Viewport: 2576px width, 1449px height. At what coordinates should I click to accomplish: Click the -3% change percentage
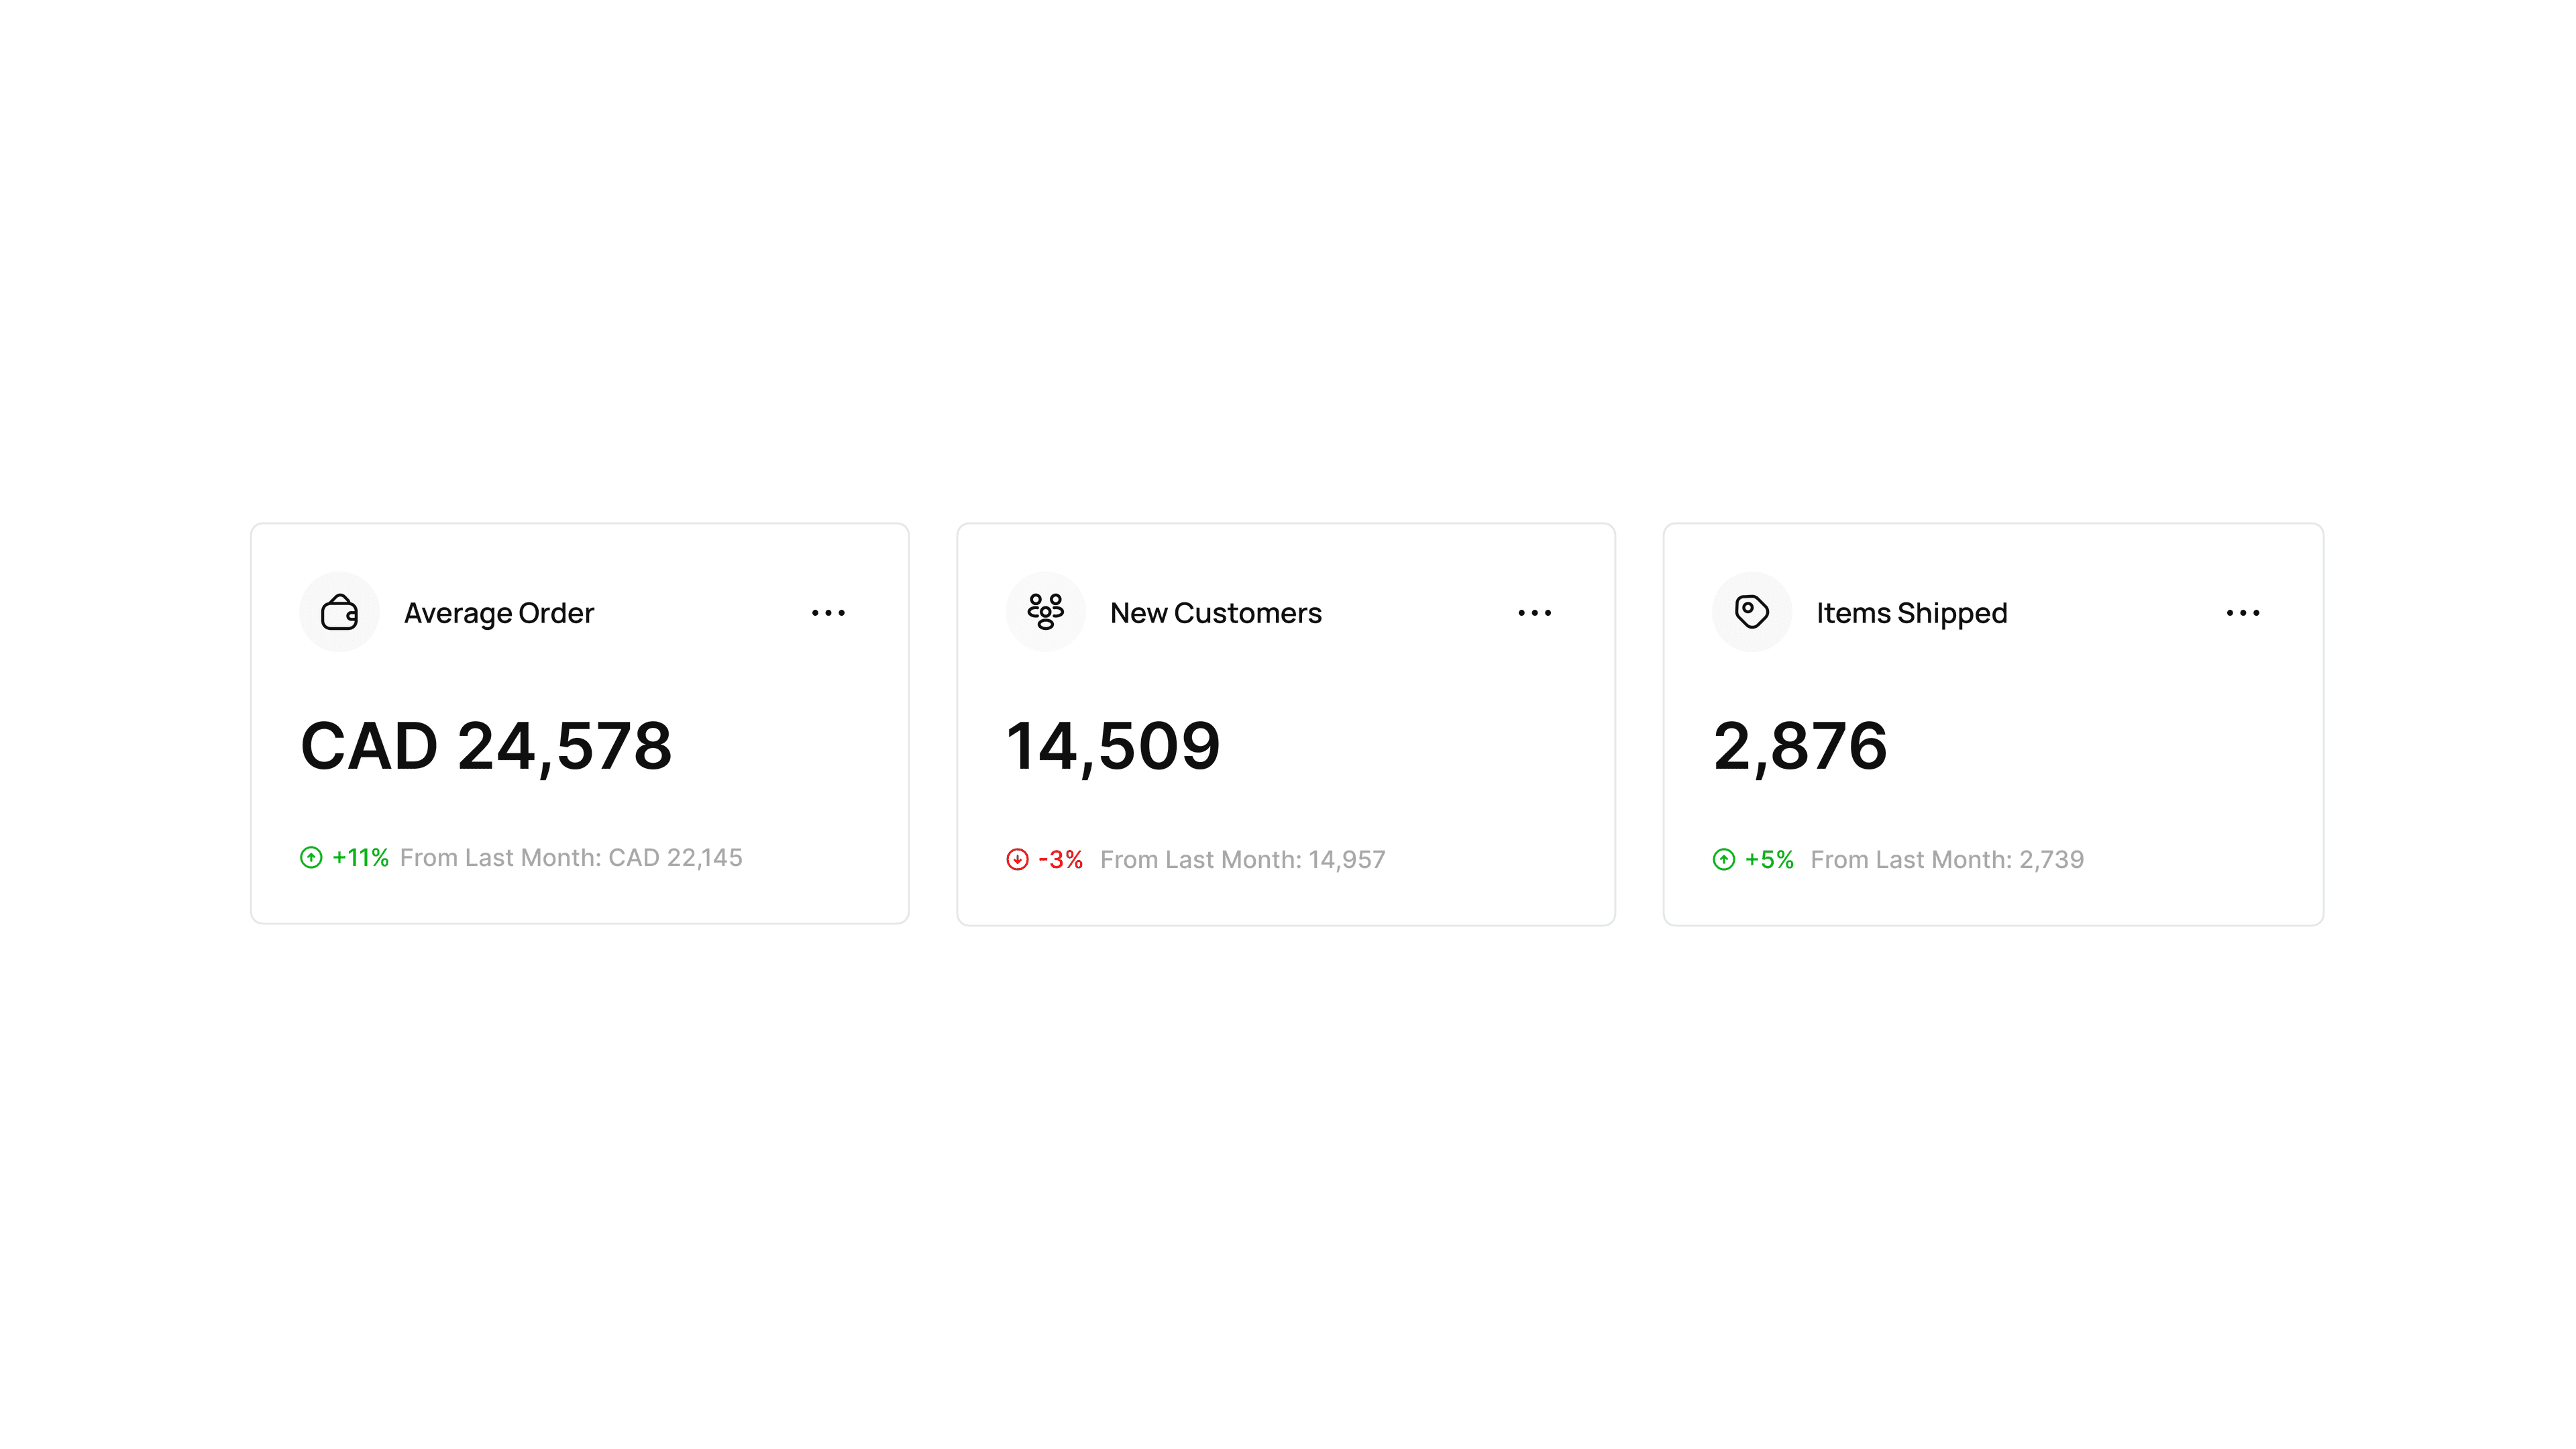coord(1060,860)
